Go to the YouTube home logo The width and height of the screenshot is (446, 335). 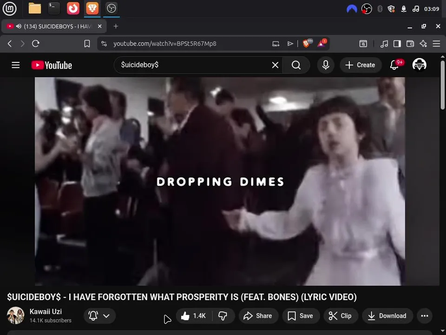coord(52,65)
